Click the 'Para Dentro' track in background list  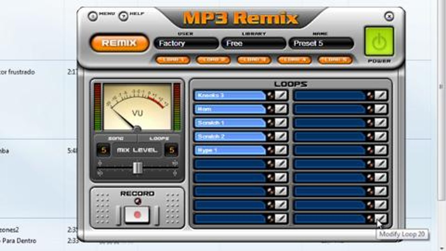point(18,241)
